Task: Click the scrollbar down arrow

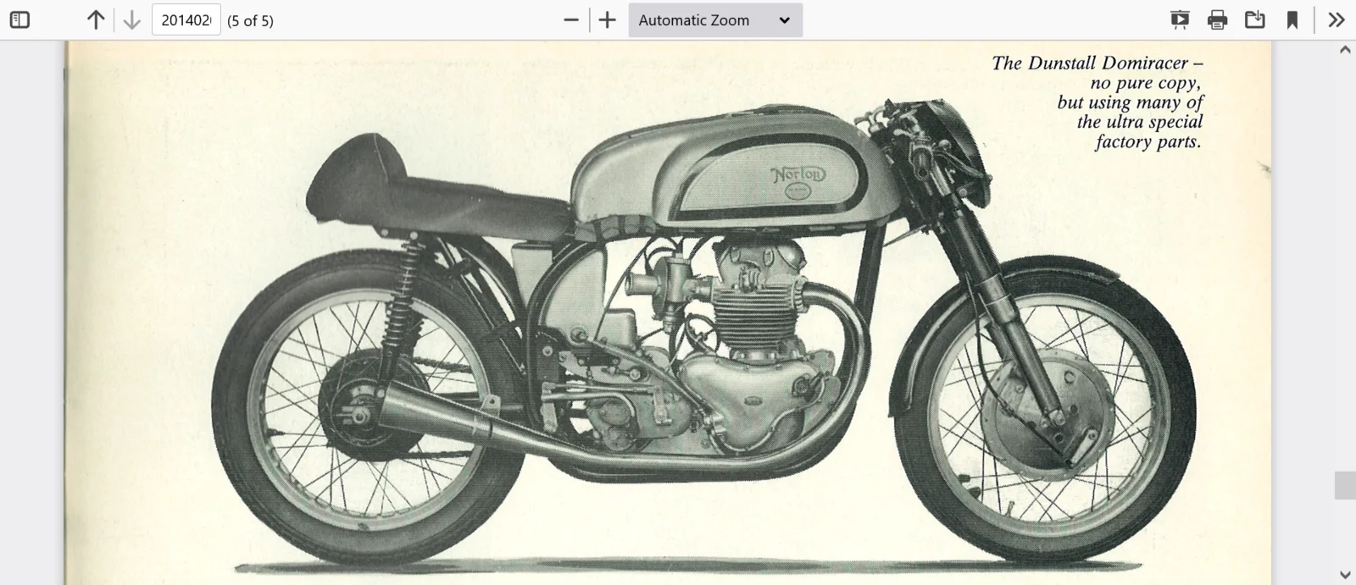Action: coord(1344,576)
